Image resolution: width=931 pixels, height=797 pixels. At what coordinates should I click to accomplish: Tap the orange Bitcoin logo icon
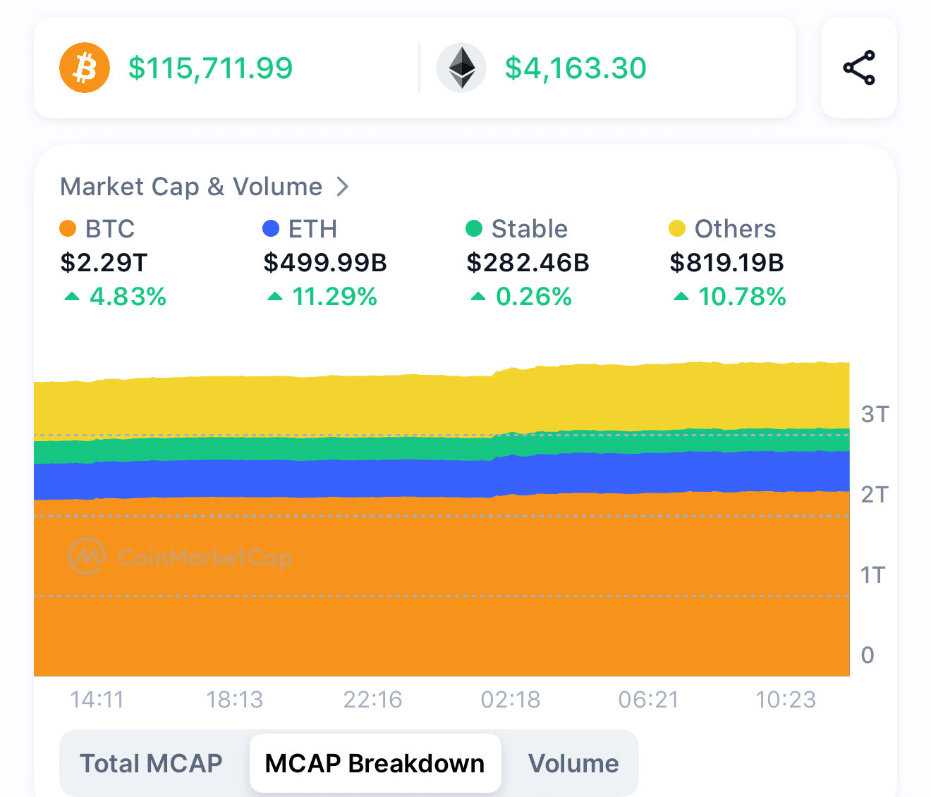click(85, 68)
